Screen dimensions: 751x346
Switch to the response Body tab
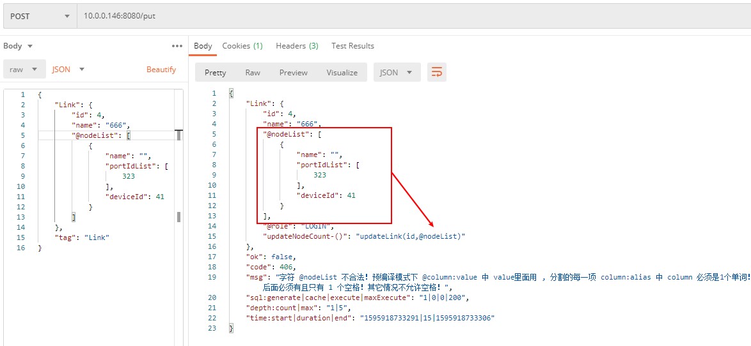coord(203,46)
